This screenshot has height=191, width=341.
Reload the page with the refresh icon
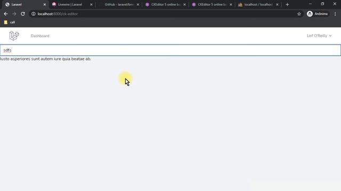pos(23,14)
